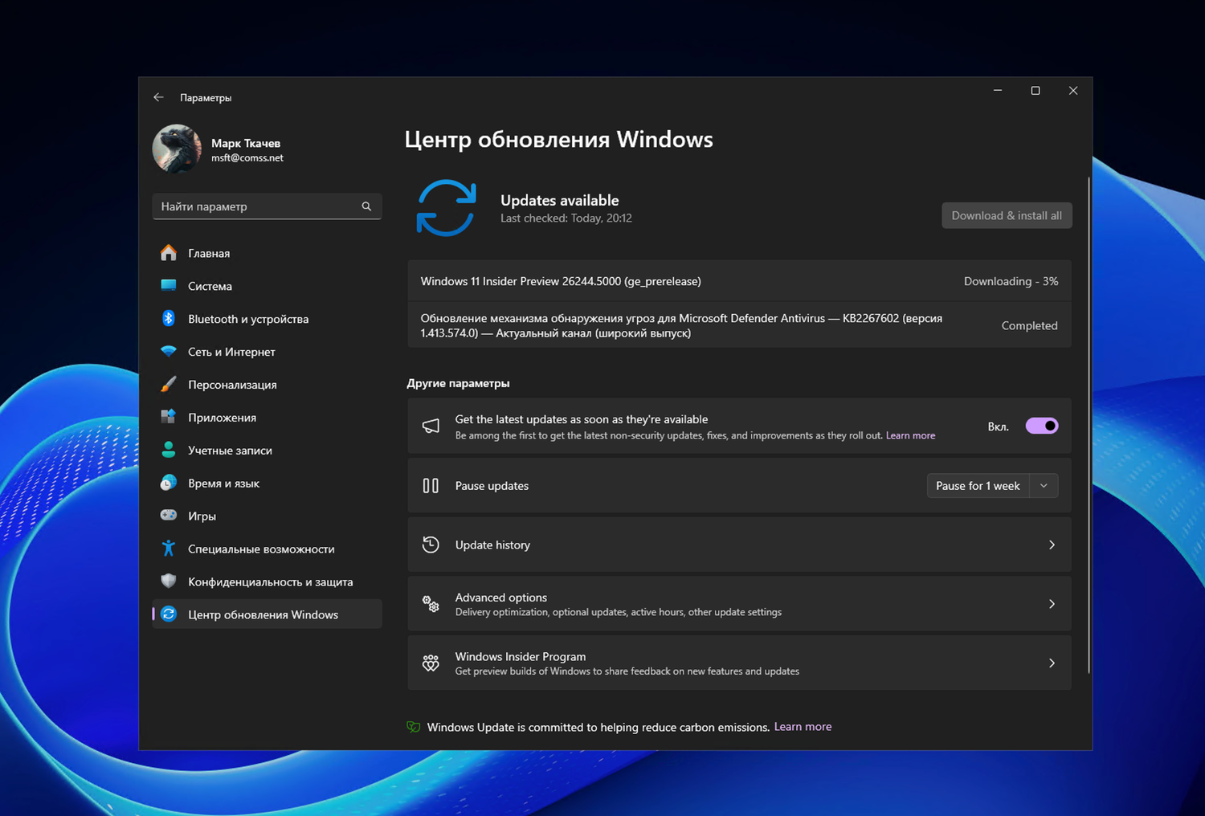Click the search magnifier in Найти параметр
The height and width of the screenshot is (816, 1205).
366,206
